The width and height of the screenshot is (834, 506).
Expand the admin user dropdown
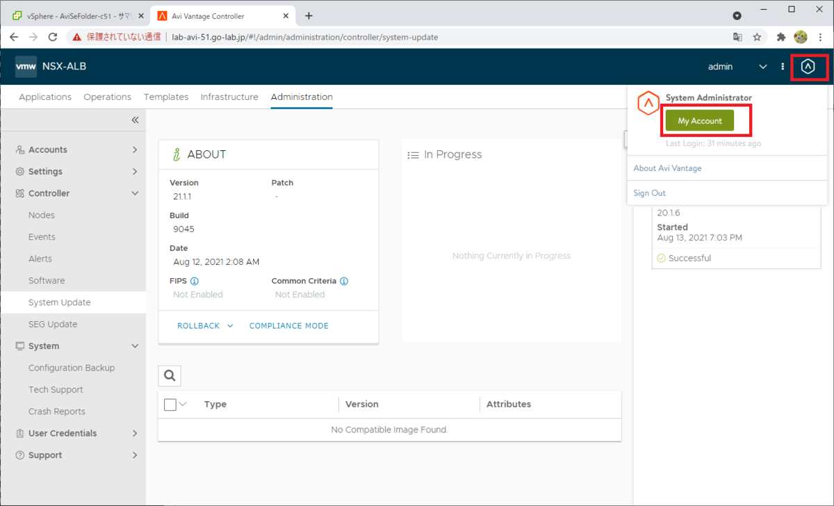(763, 67)
